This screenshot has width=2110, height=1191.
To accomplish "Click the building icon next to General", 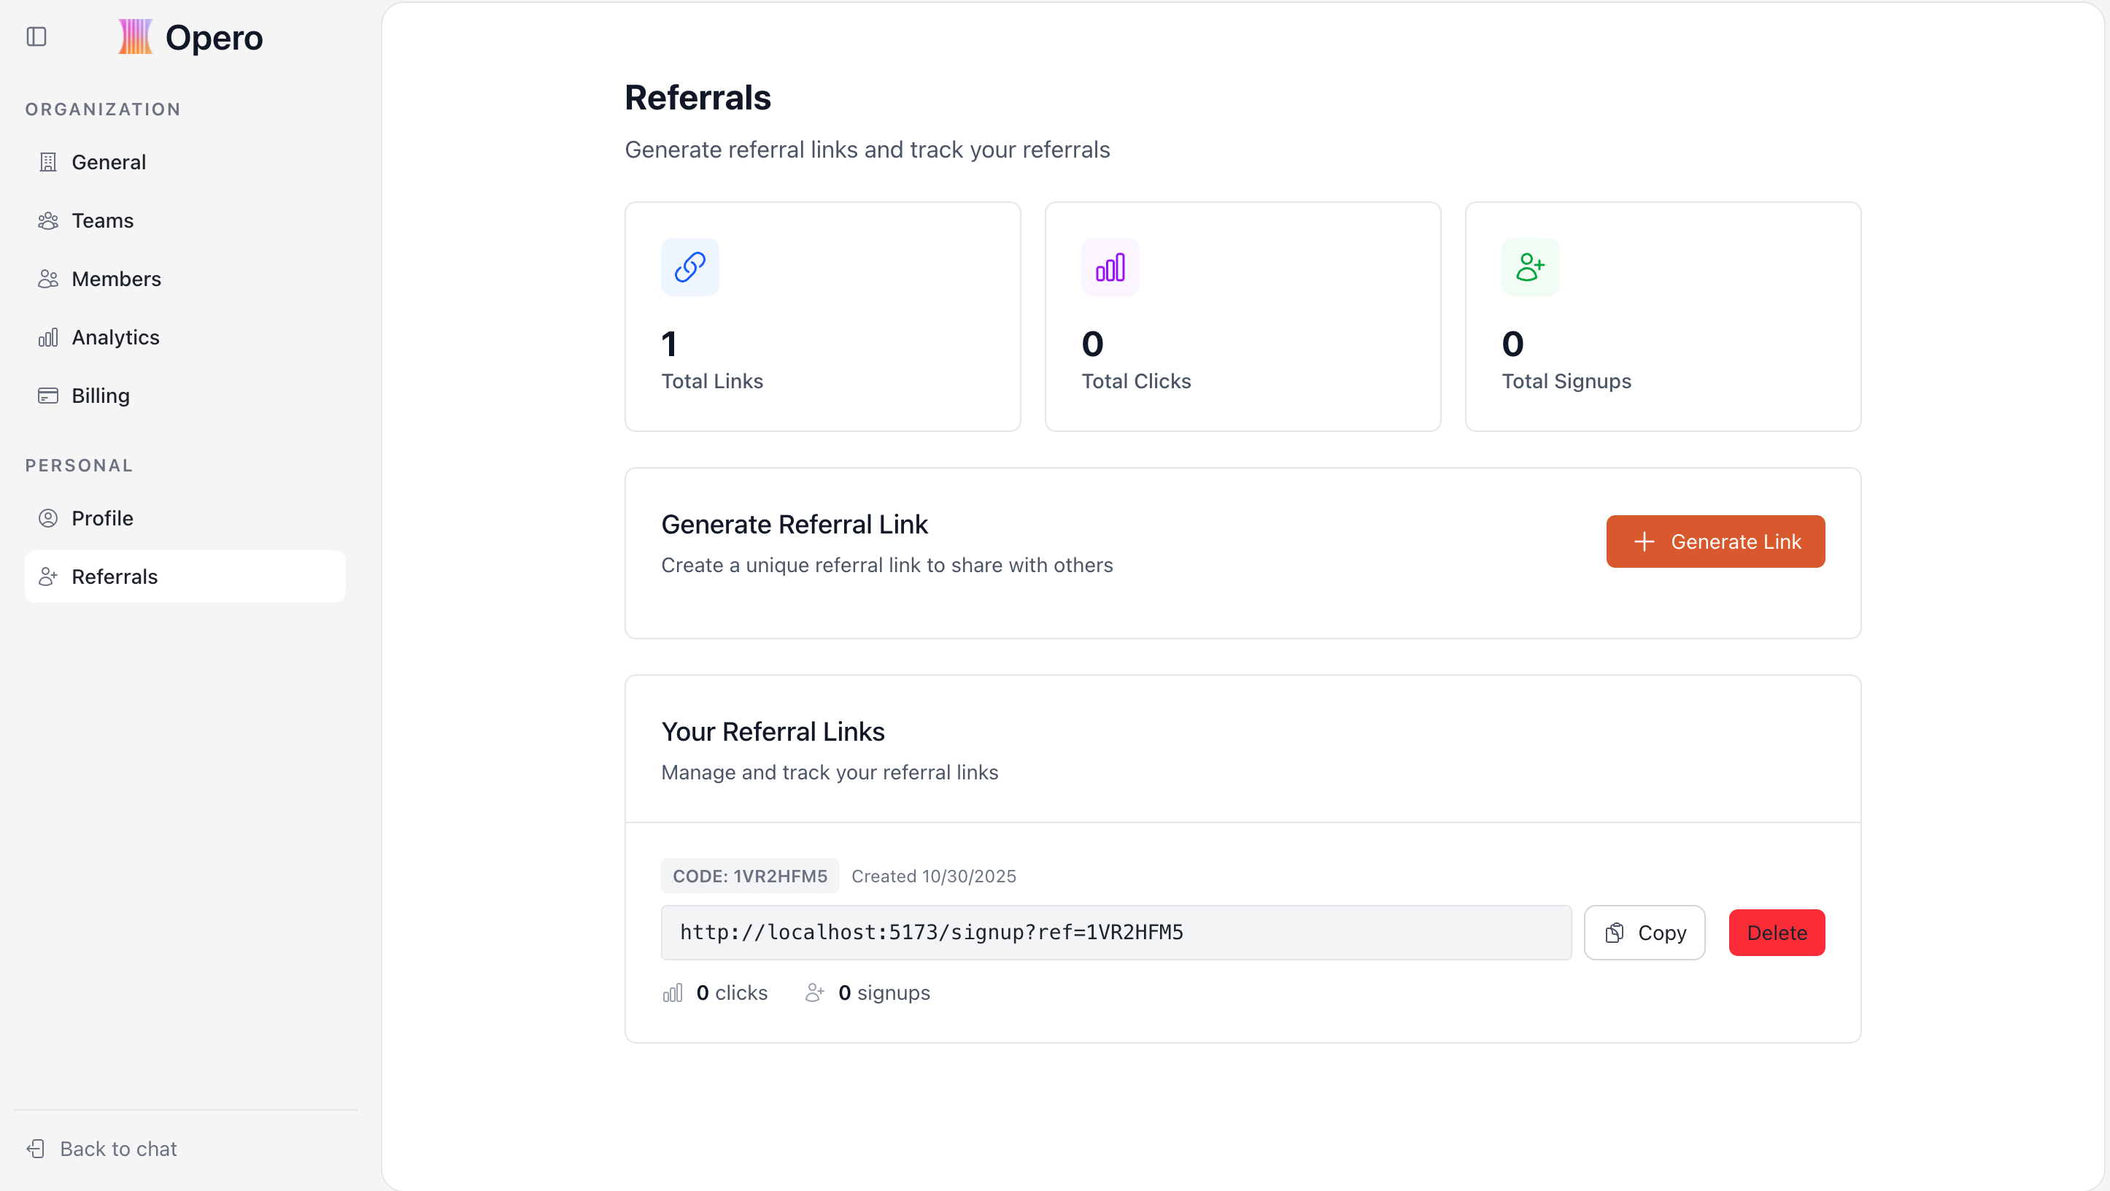I will [48, 162].
